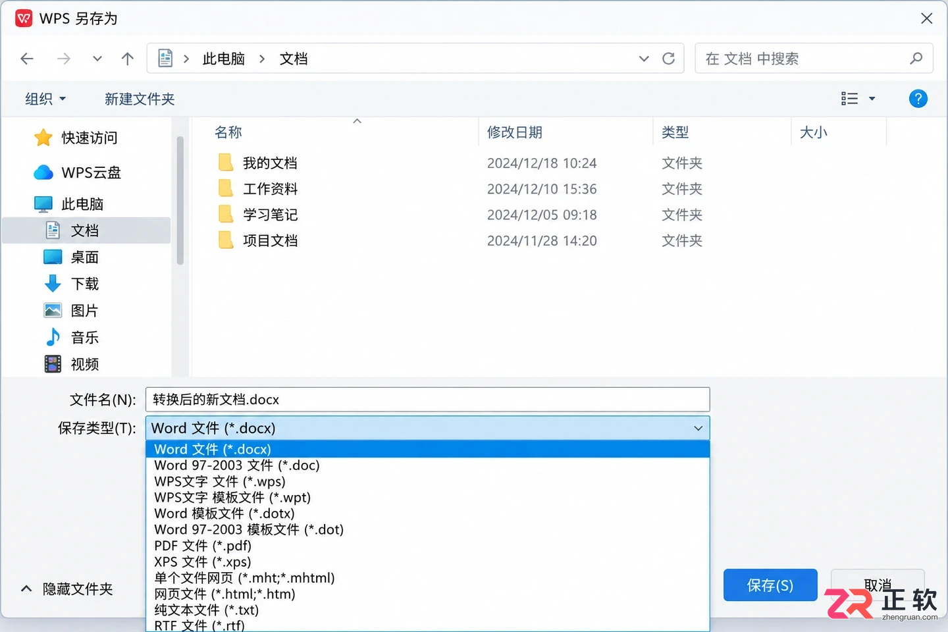Open 音乐 in the sidebar
The height and width of the screenshot is (632, 948).
71,338
